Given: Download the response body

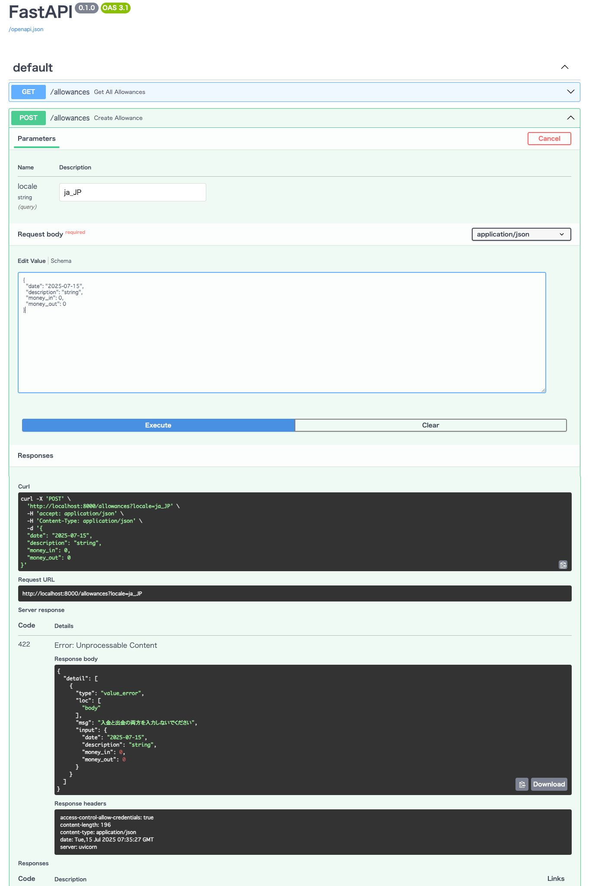Looking at the screenshot, I should point(549,784).
